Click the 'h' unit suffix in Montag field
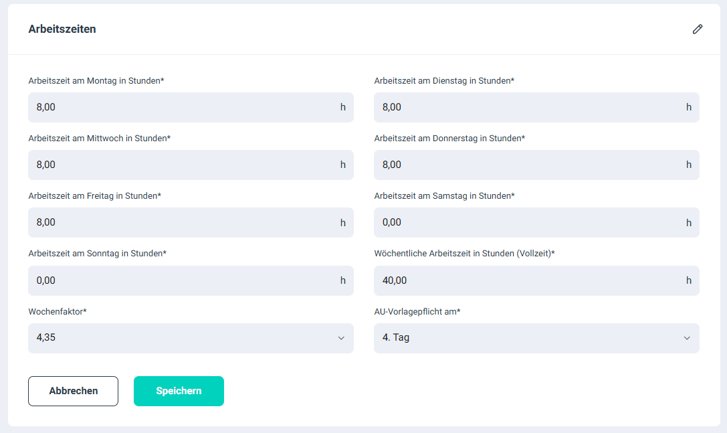The image size is (727, 433). pyautogui.click(x=343, y=107)
